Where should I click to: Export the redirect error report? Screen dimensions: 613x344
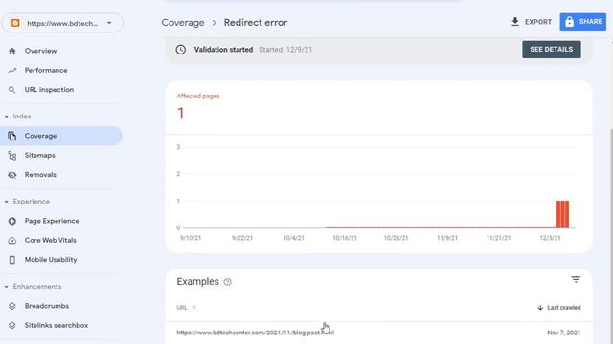click(532, 22)
